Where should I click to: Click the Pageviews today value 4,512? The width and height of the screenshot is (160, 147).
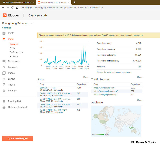pos(139,43)
